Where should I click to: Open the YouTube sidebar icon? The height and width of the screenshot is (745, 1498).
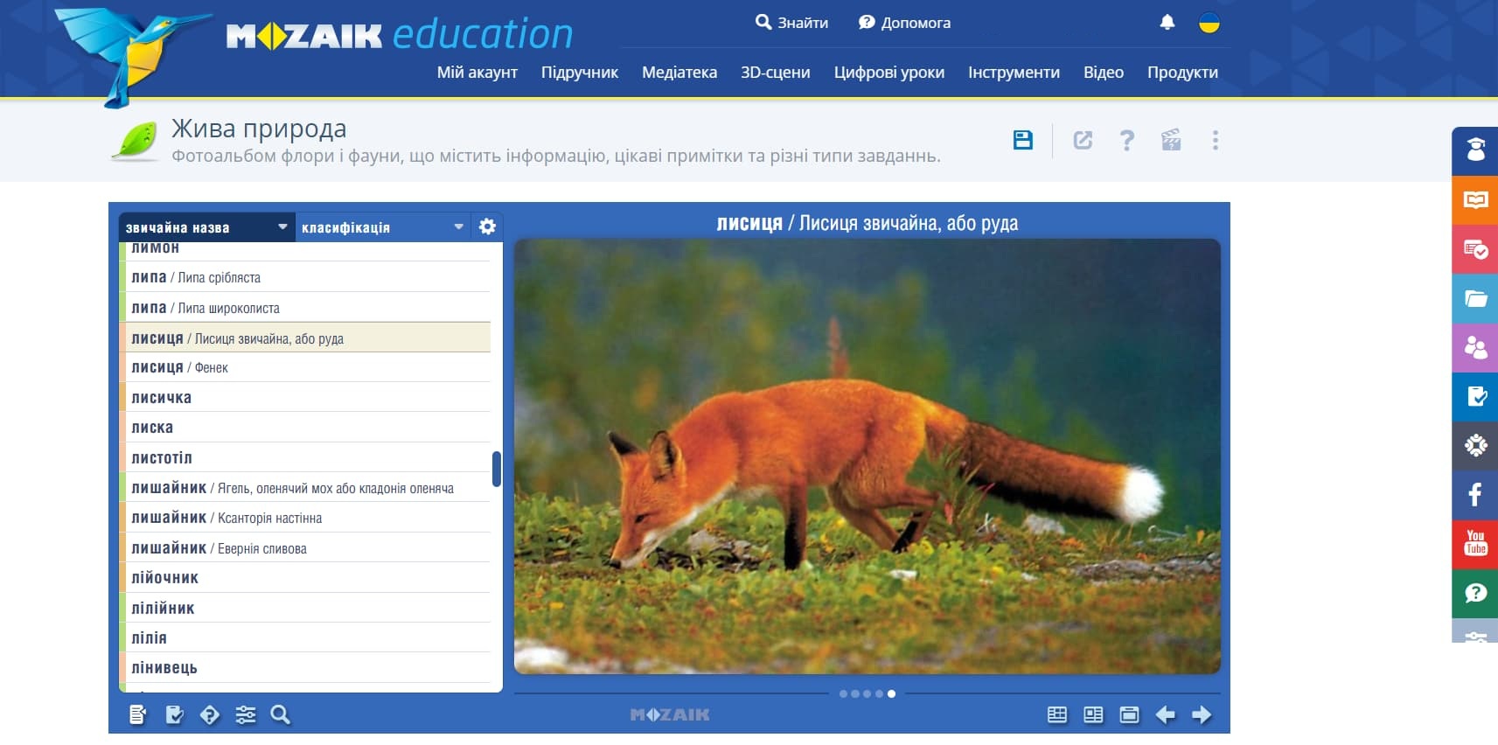[x=1475, y=544]
